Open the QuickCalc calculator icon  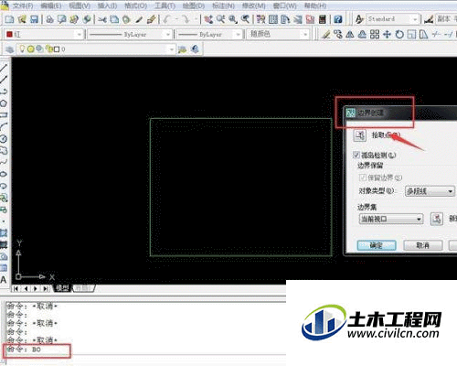(x=323, y=19)
